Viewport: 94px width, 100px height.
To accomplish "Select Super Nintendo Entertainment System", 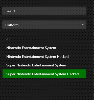I will pos(44,65).
